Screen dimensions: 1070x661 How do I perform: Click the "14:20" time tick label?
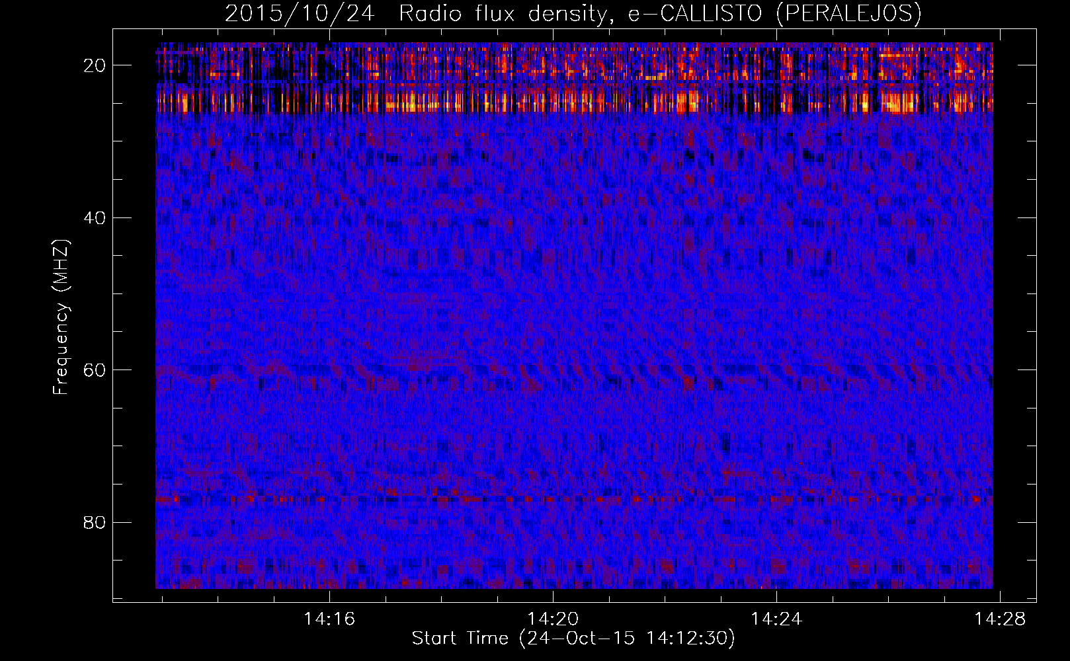click(553, 619)
